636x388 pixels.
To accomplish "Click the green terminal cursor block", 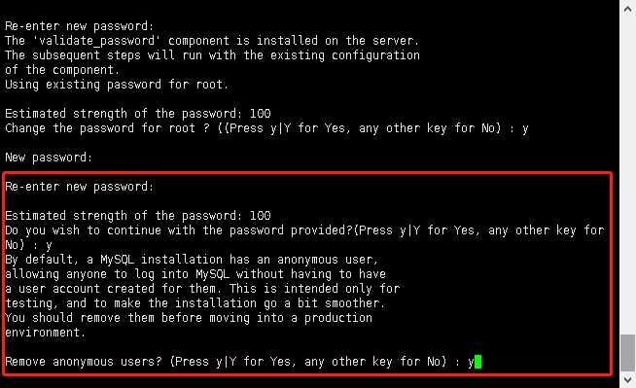I will pyautogui.click(x=477, y=361).
